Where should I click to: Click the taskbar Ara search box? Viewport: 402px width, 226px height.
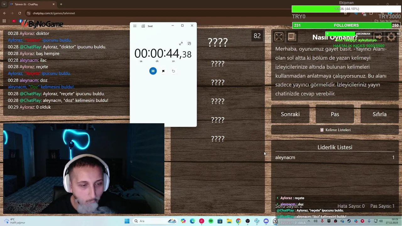[155, 221]
